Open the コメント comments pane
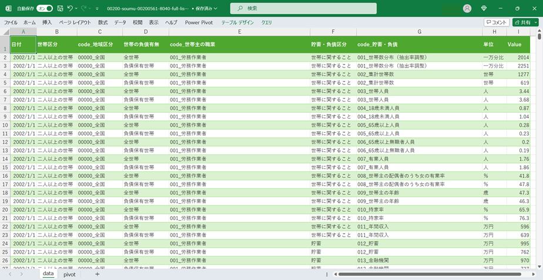Screen dimensions: 543x280 [x=496, y=22]
